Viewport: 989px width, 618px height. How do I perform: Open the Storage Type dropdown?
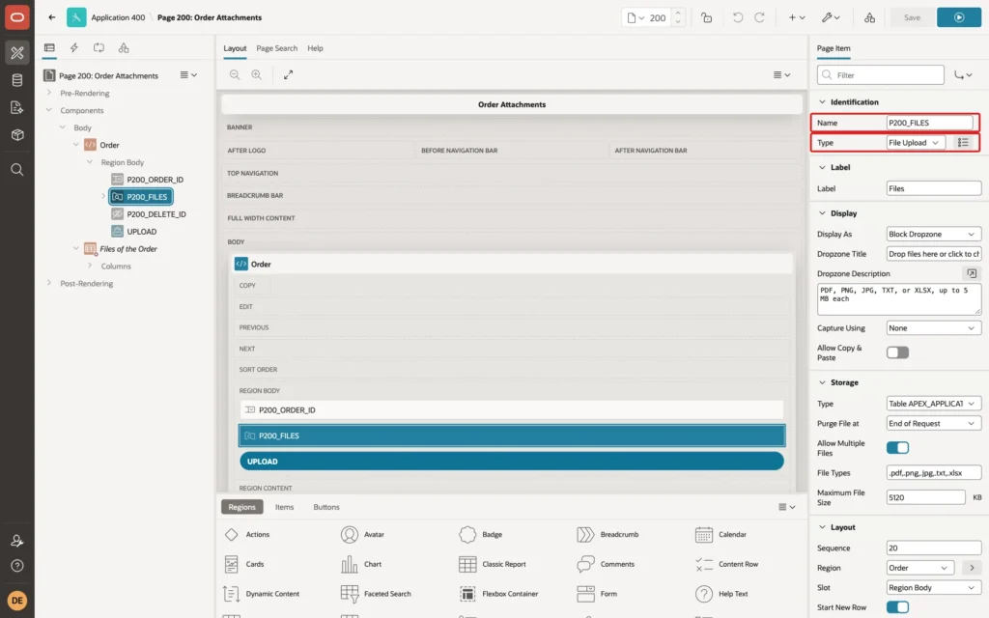coord(934,404)
